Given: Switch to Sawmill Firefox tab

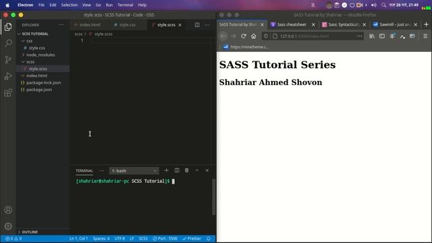Looking at the screenshot, I should pyautogui.click(x=395, y=24).
